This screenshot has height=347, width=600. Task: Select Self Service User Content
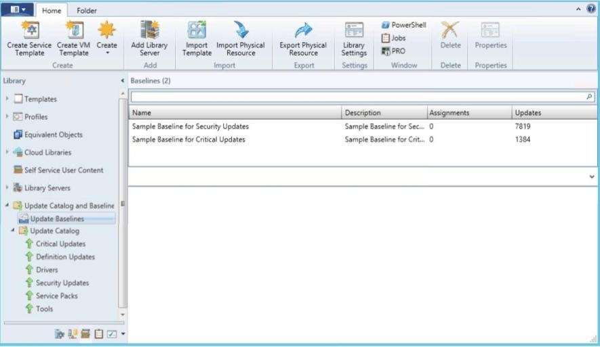(x=64, y=170)
